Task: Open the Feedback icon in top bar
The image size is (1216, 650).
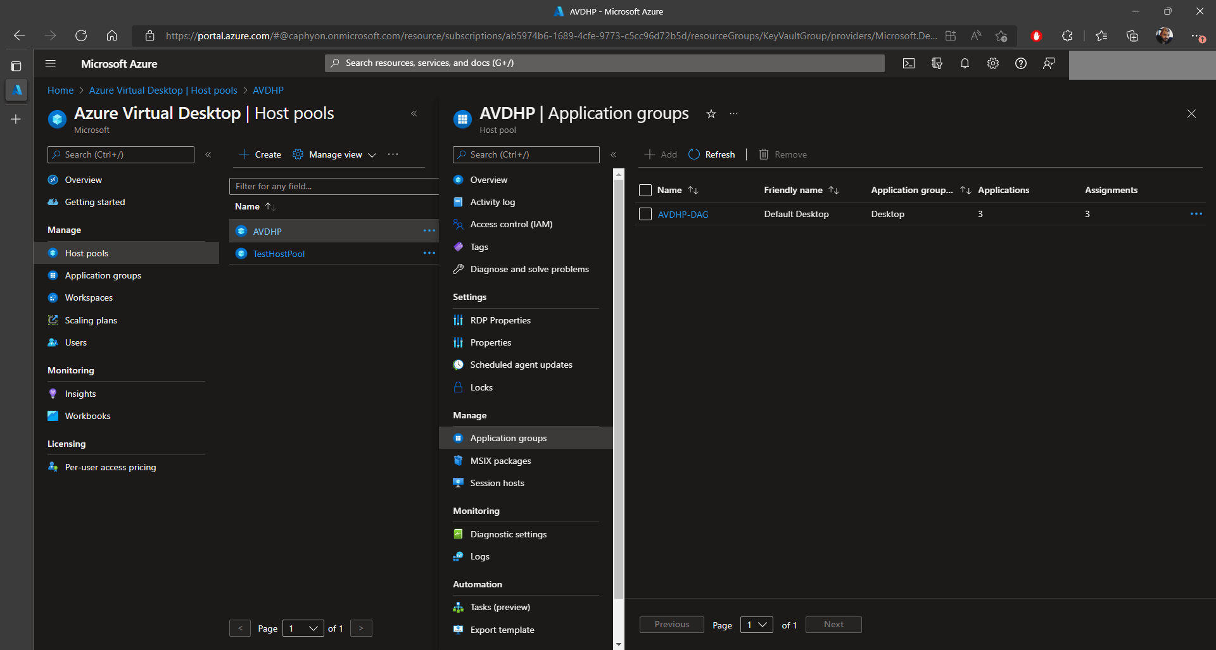Action: coord(1049,63)
